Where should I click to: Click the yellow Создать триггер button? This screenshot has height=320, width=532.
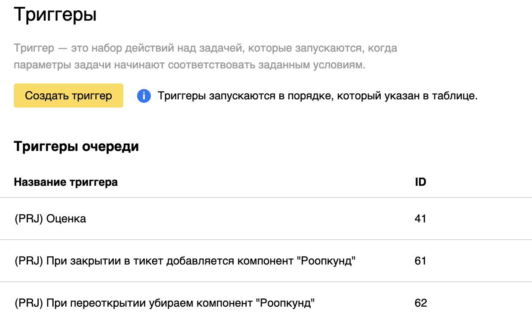point(68,95)
